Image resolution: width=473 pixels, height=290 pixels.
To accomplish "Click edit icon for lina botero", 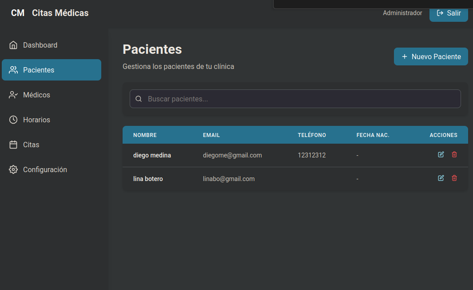I will 441,178.
